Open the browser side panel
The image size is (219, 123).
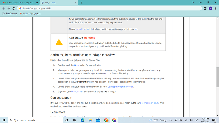click(205, 8)
